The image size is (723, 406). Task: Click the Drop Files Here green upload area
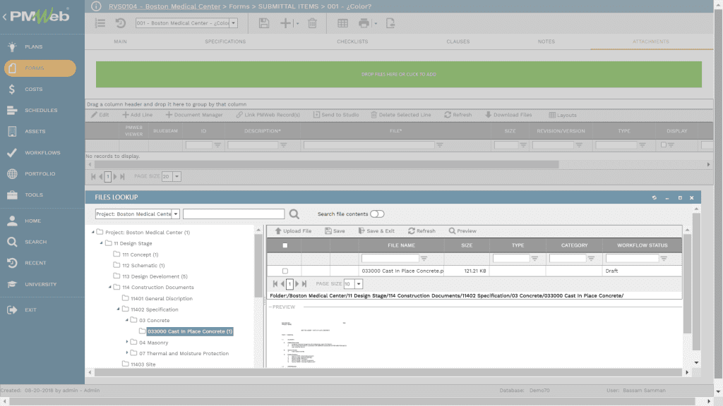[399, 74]
